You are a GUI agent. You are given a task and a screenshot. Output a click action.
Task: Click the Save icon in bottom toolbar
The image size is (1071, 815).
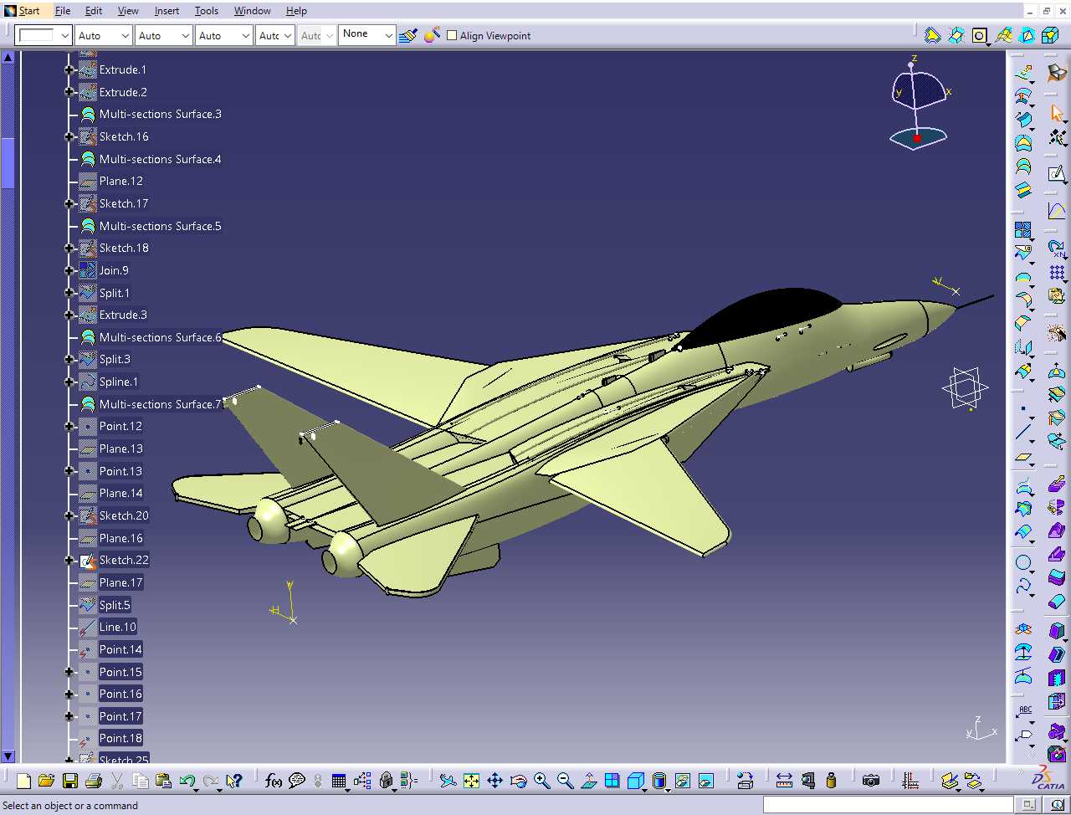(x=70, y=781)
